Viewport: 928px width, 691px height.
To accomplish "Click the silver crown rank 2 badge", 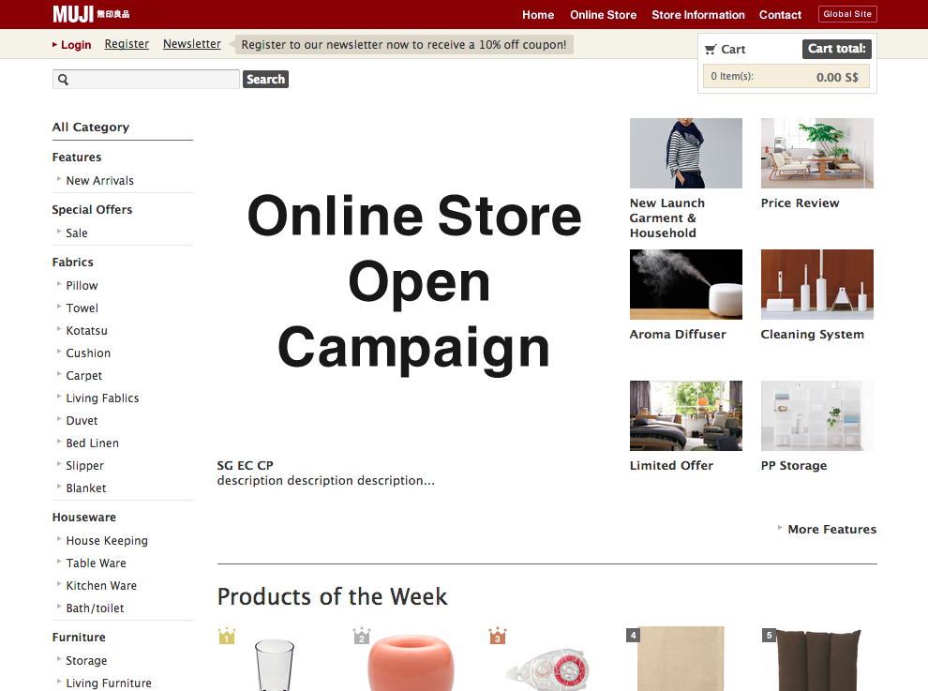I will click(x=362, y=637).
